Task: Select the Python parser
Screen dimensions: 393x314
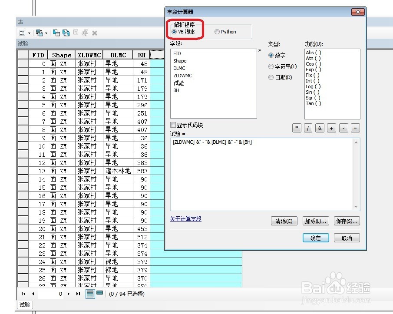Action: (217, 31)
